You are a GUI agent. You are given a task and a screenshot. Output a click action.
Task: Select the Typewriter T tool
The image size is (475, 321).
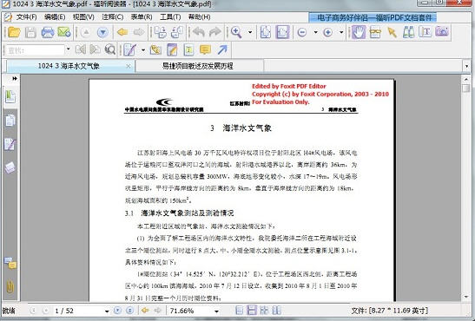click(x=426, y=32)
